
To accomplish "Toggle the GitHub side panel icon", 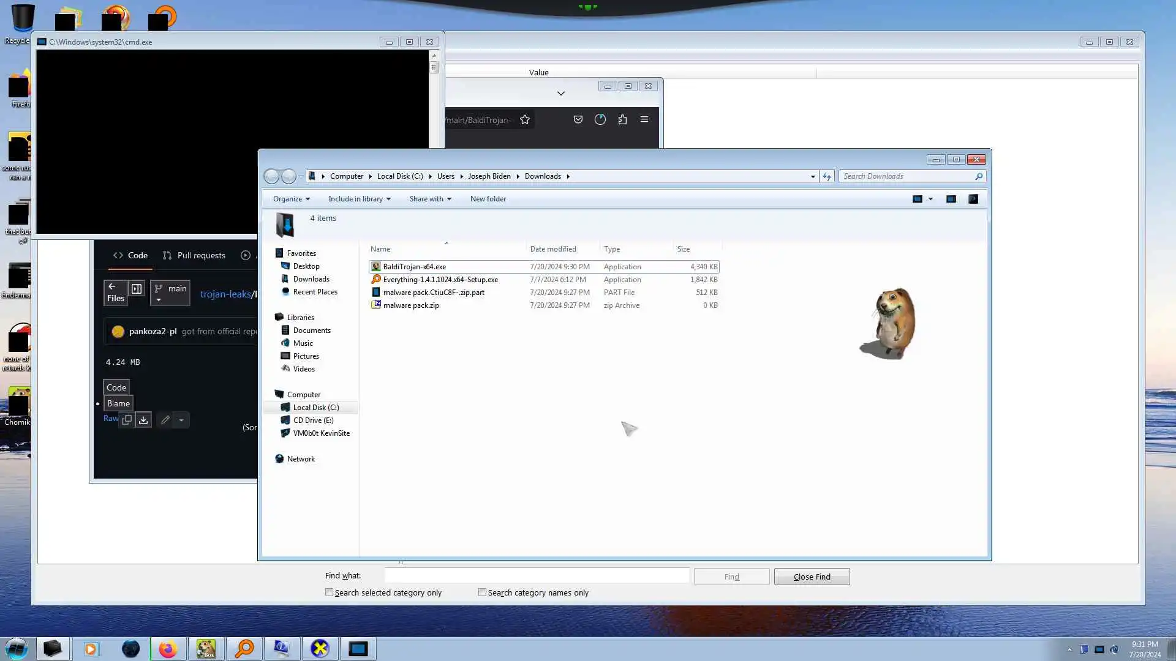I will point(137,289).
